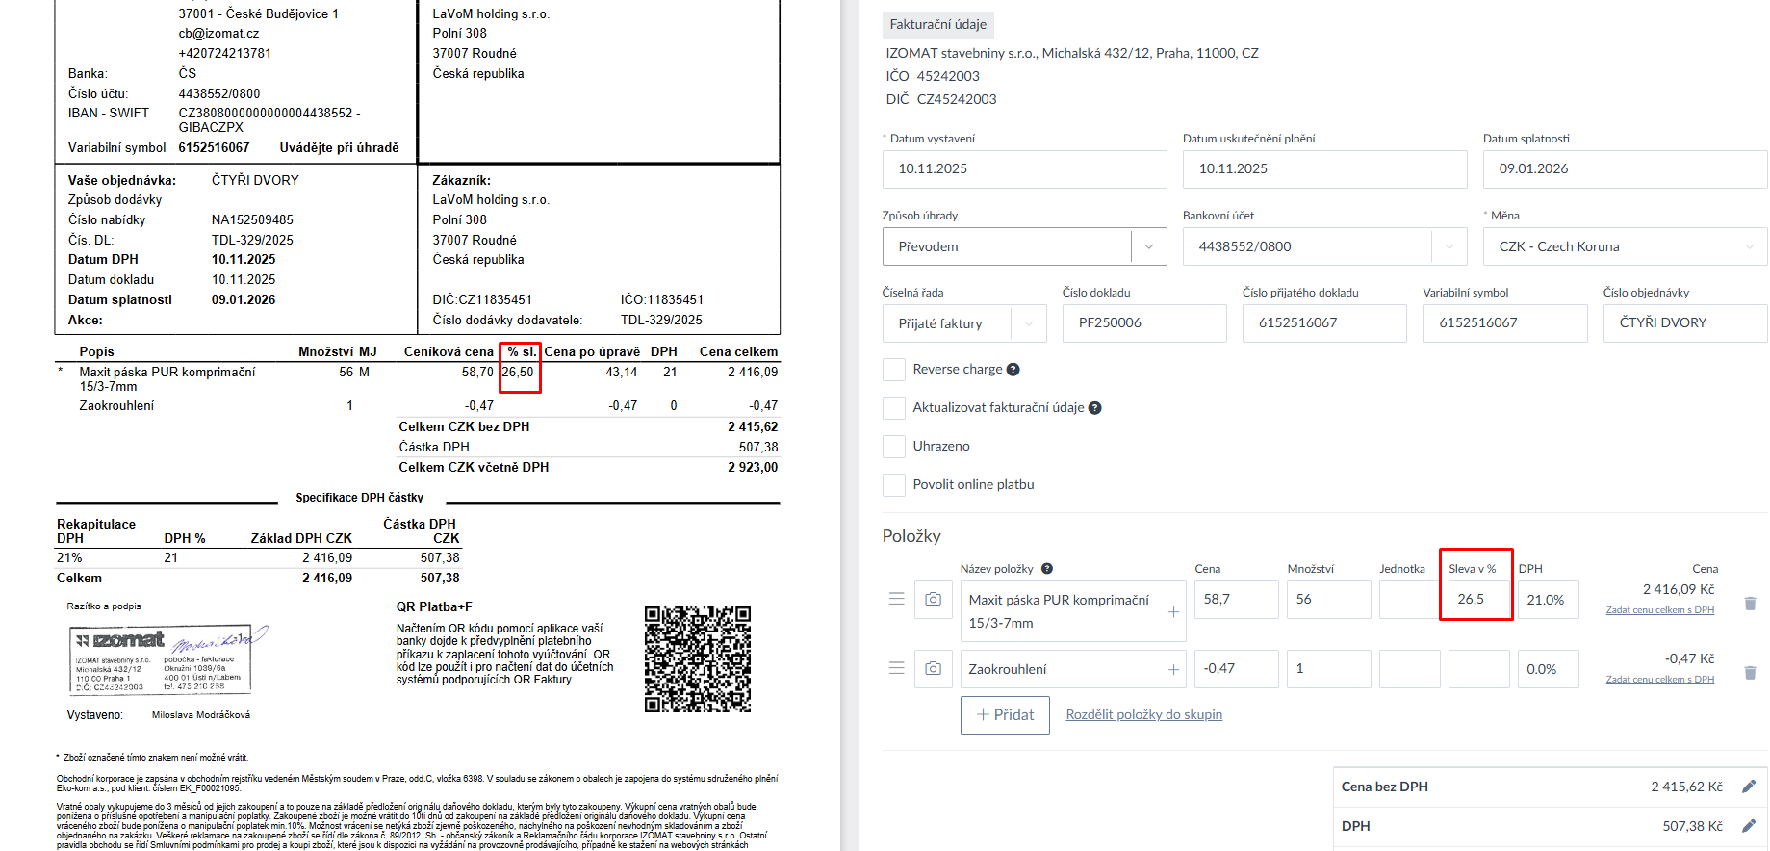Tick the Uhrazeno checkbox
The image size is (1770, 851).
pos(894,447)
